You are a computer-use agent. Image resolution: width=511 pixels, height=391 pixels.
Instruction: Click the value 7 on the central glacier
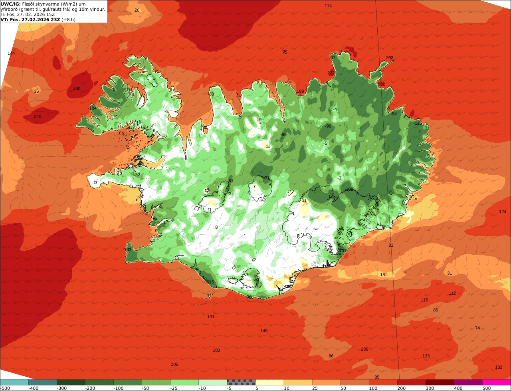click(254, 186)
